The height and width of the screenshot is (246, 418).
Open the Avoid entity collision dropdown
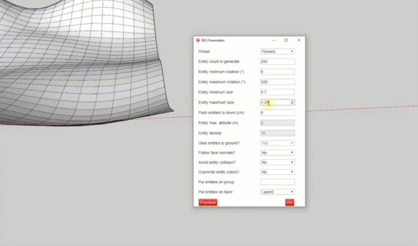pyautogui.click(x=277, y=162)
